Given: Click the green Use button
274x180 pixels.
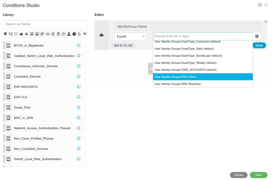Looking at the screenshot, I should pos(259,175).
